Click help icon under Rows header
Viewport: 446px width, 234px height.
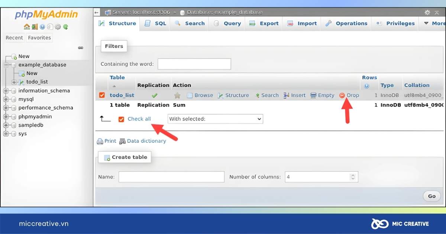367,86
